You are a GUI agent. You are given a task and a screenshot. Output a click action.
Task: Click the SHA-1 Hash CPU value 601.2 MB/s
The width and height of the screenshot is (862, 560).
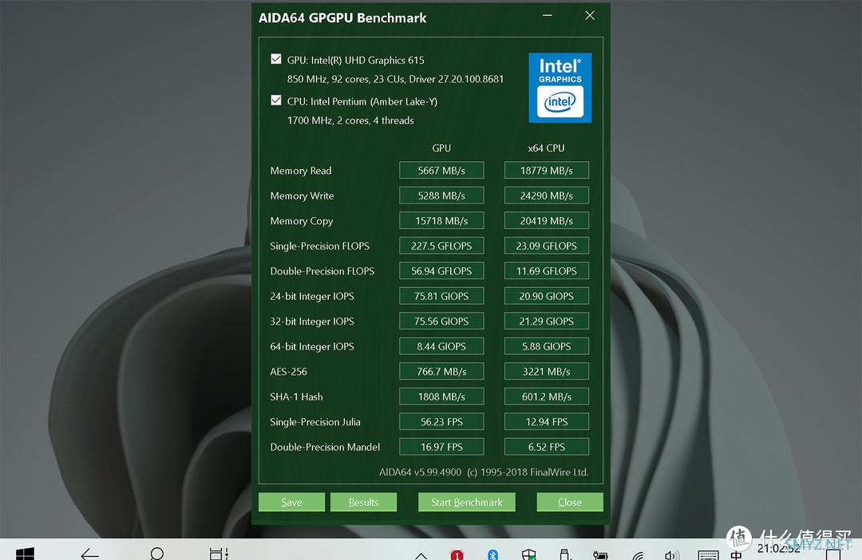[x=547, y=396]
